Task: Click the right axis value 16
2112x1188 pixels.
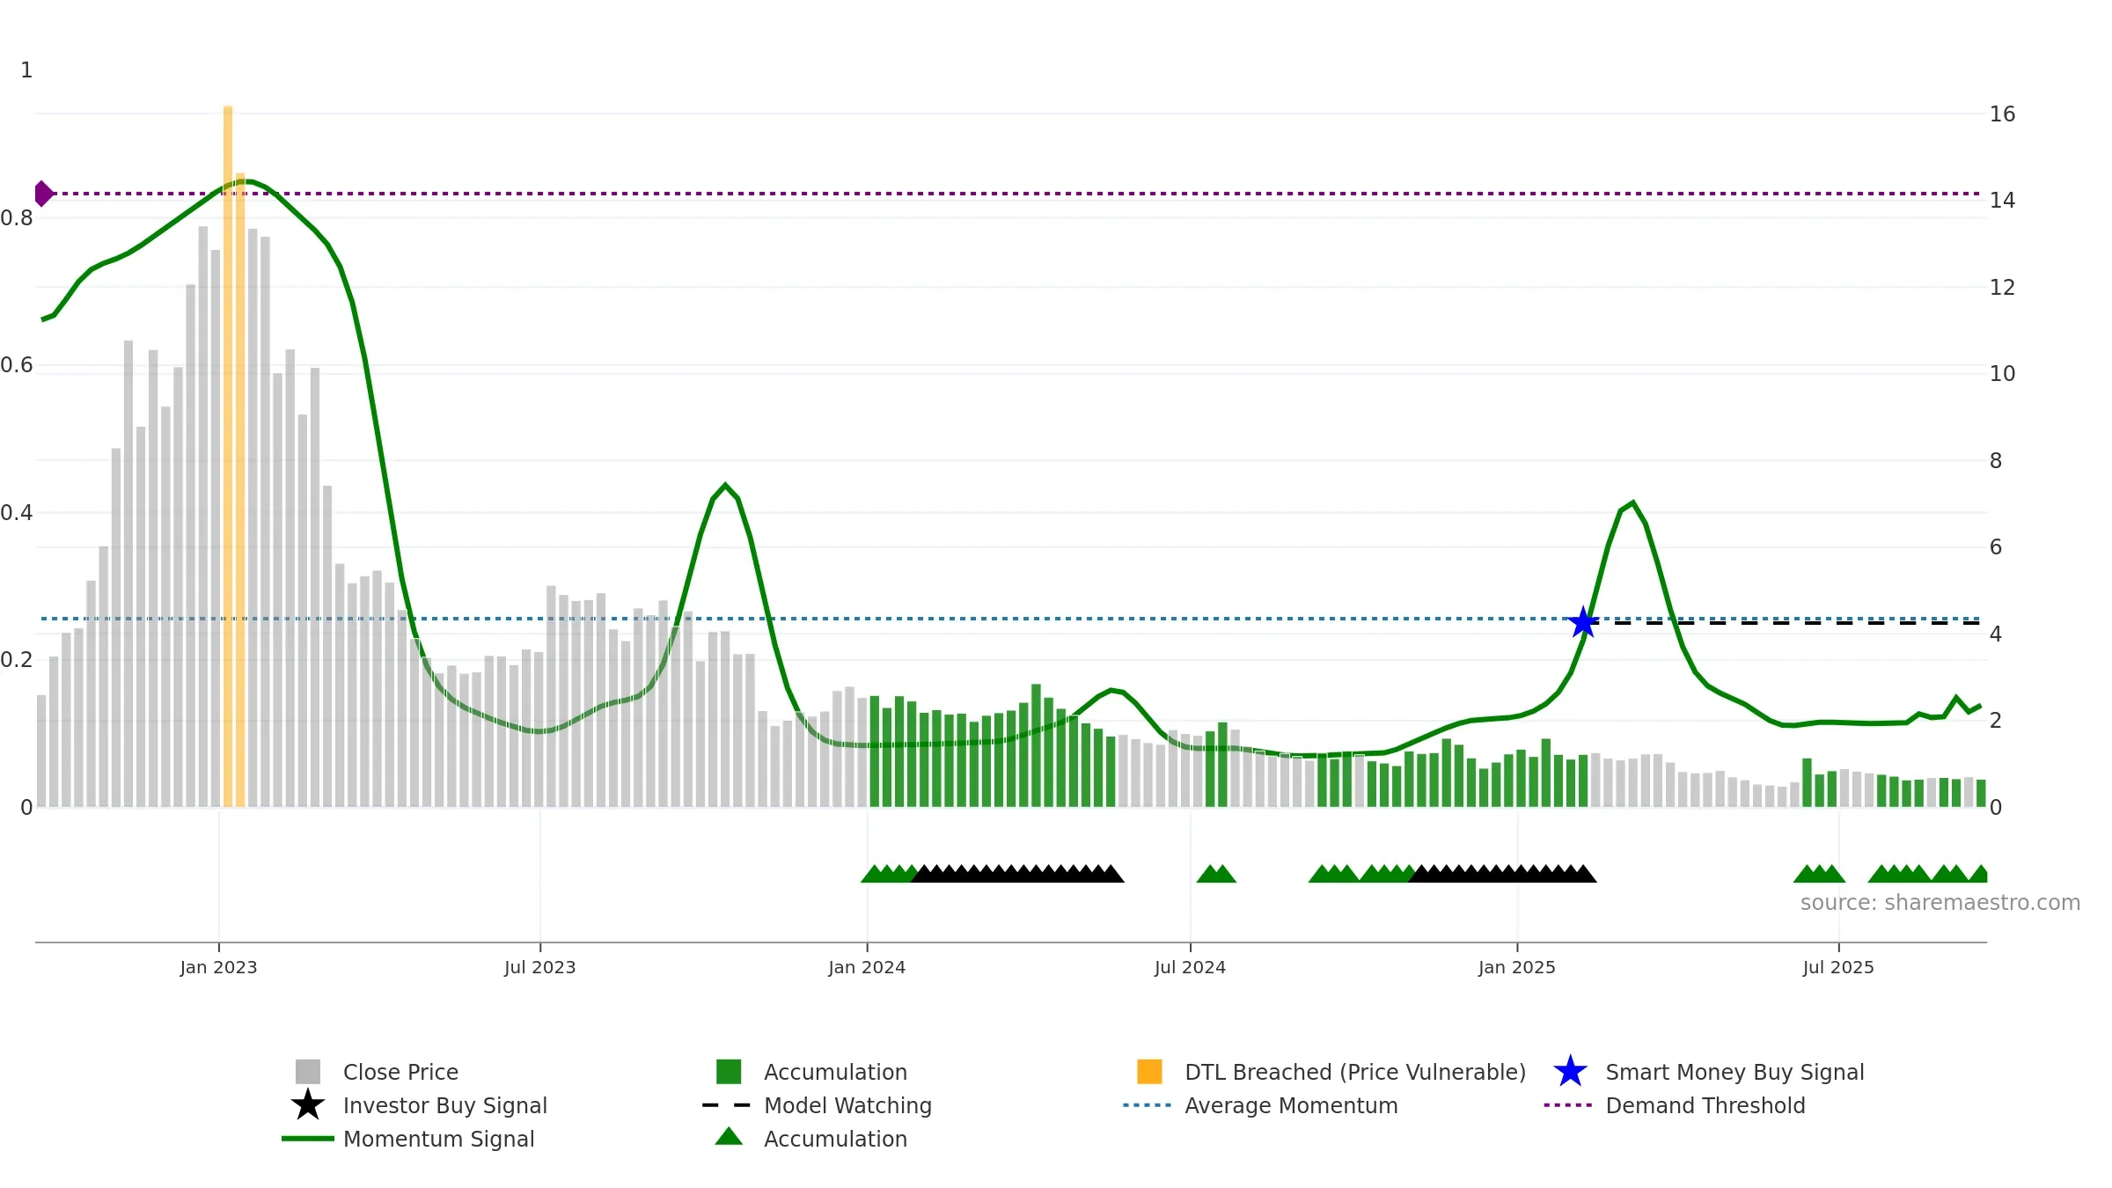Action: tap(2002, 114)
